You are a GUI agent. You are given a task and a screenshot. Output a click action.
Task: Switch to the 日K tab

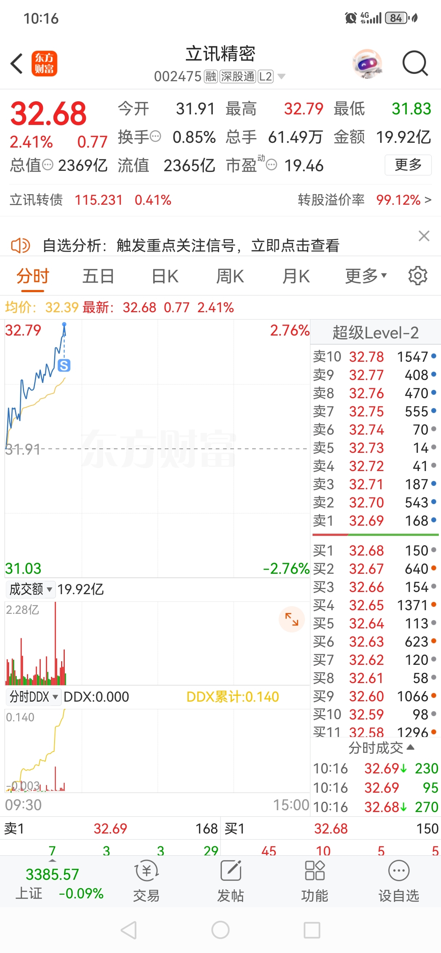pos(165,276)
